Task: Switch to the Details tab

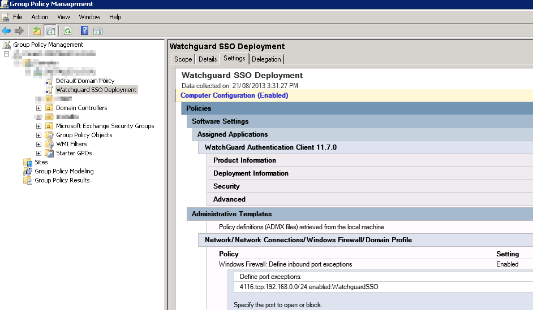Action: (x=207, y=59)
